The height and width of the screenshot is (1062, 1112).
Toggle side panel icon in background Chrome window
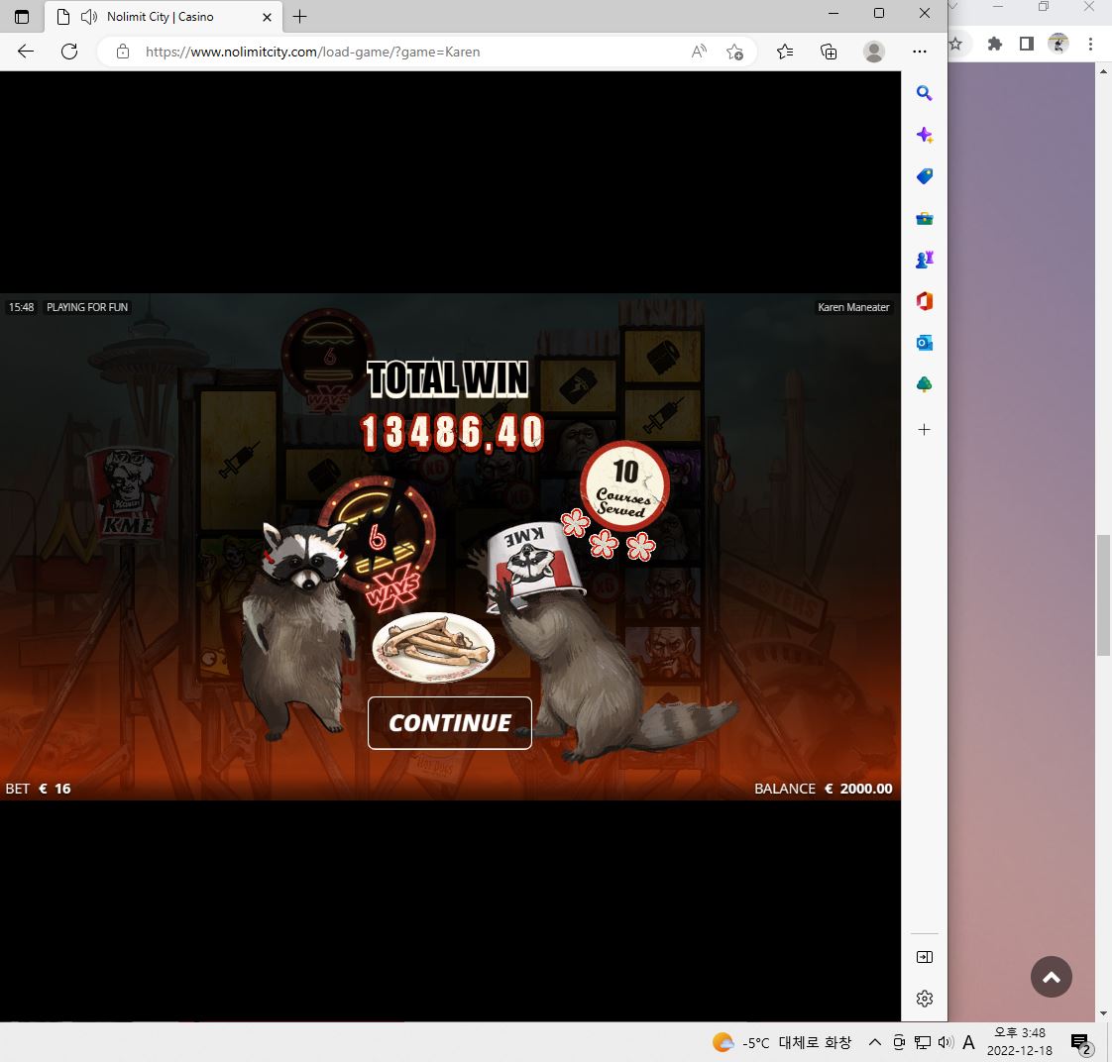click(1026, 44)
